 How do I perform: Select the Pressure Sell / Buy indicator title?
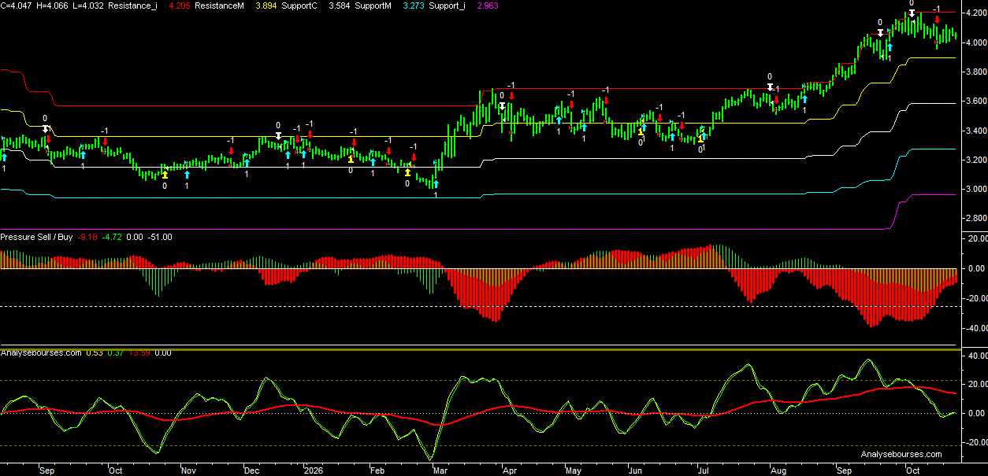coord(37,237)
